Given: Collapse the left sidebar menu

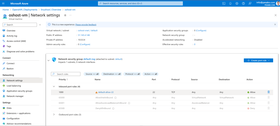Looking at the screenshot, I should point(40,25).
